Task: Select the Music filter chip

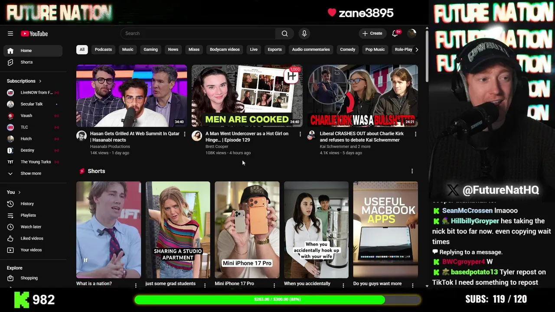Action: coord(127,49)
